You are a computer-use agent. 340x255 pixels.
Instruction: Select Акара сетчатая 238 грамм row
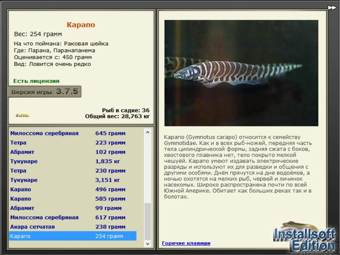[73, 227]
